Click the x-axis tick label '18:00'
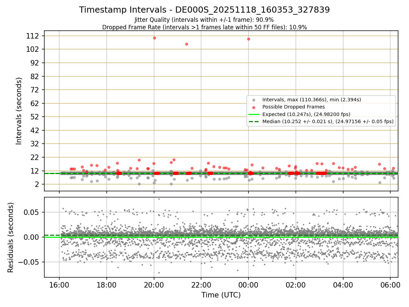 click(x=107, y=285)
